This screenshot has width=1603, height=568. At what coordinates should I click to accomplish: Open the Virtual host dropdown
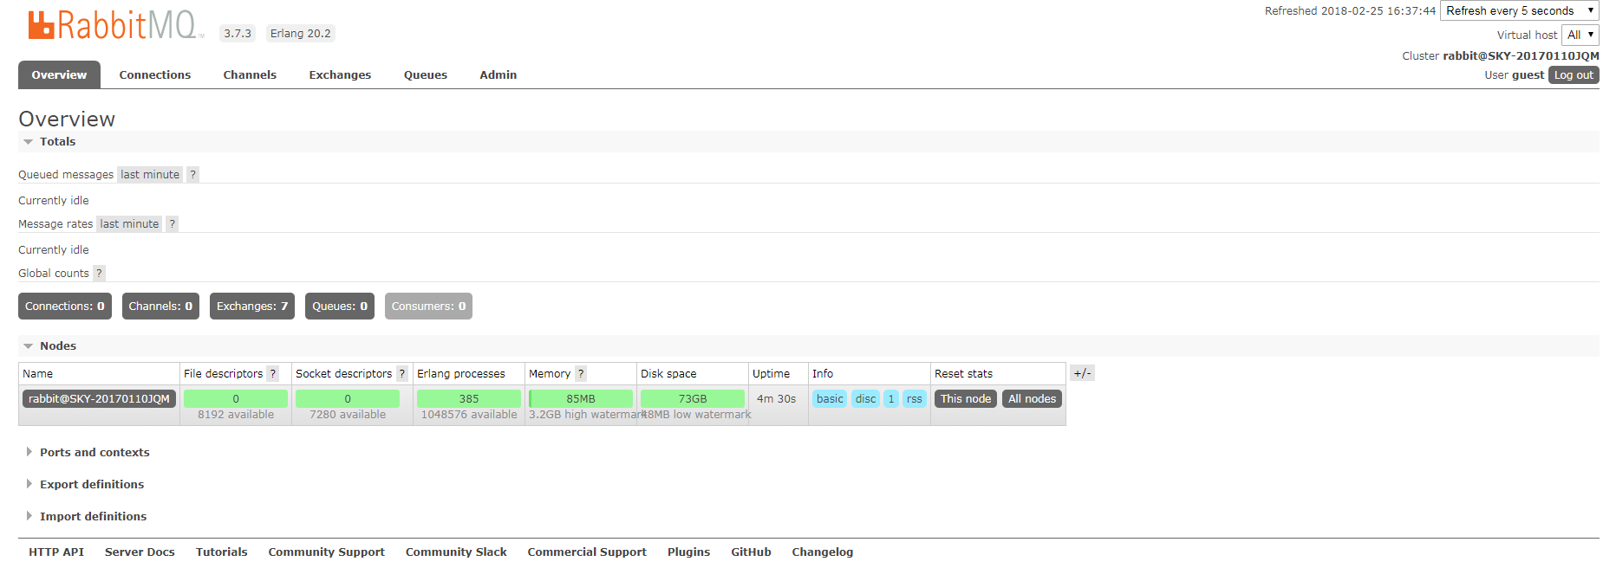tap(1580, 35)
